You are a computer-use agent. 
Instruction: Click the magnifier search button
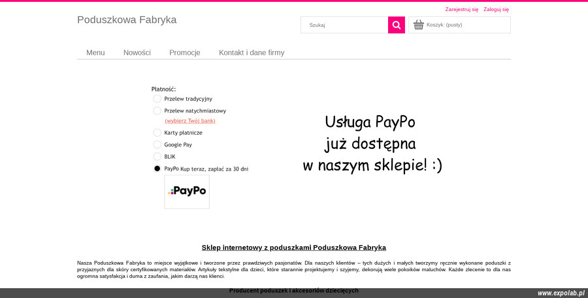coord(397,25)
